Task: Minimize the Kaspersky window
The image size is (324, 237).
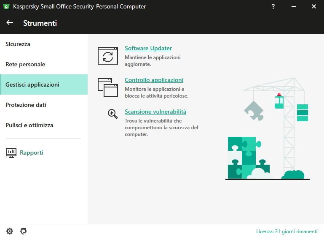Action: (x=293, y=6)
